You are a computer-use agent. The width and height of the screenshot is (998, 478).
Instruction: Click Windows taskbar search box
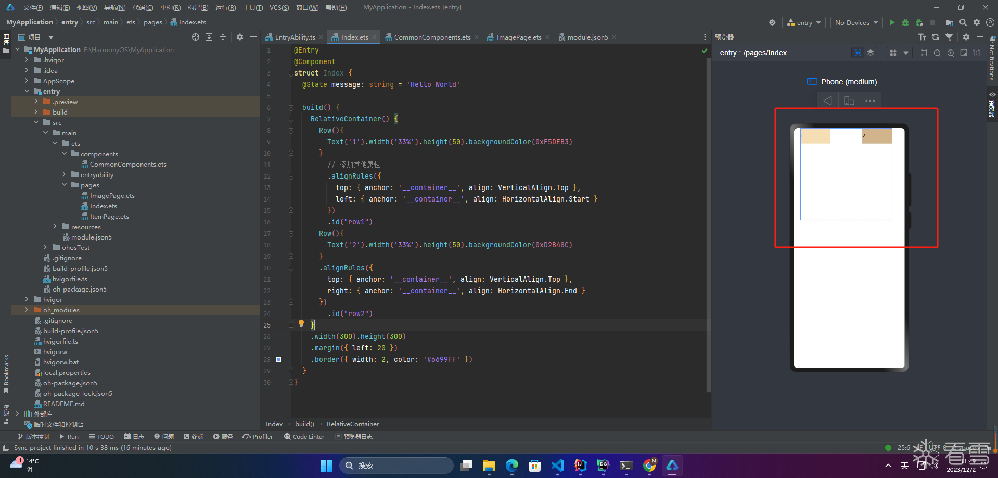396,466
